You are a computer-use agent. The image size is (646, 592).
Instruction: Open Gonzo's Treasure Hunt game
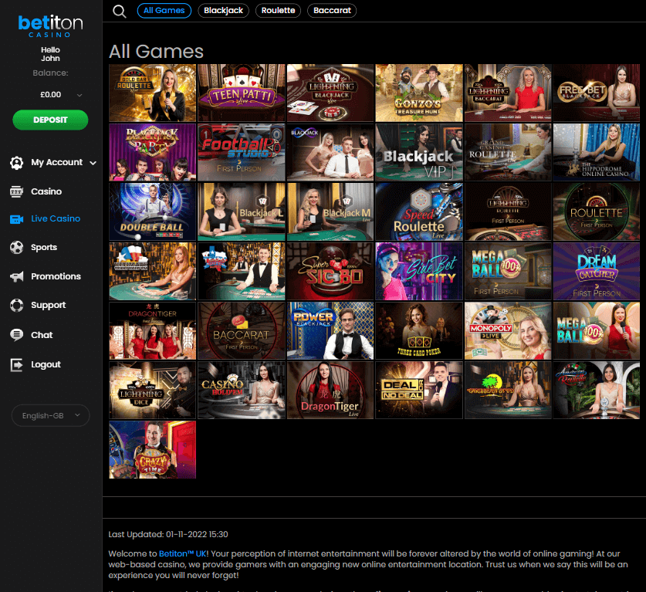pos(418,93)
